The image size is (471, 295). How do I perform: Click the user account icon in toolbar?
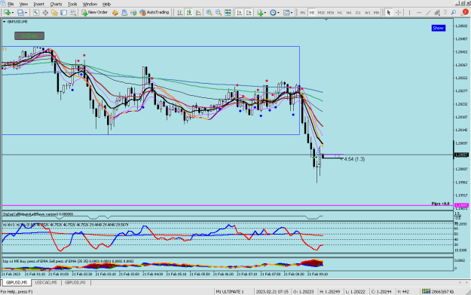tap(124, 13)
